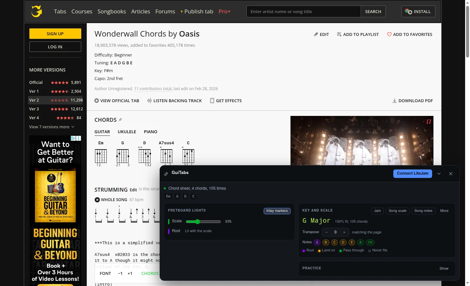
Task: Expand the video to fullscreen brackets
Action: (x=429, y=121)
